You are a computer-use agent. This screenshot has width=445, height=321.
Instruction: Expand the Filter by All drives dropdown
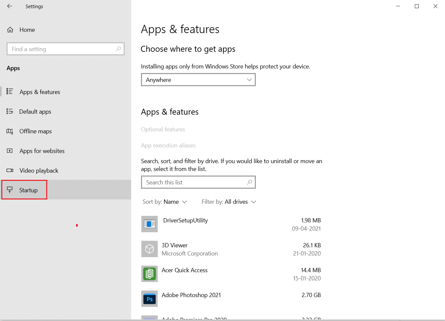click(229, 202)
